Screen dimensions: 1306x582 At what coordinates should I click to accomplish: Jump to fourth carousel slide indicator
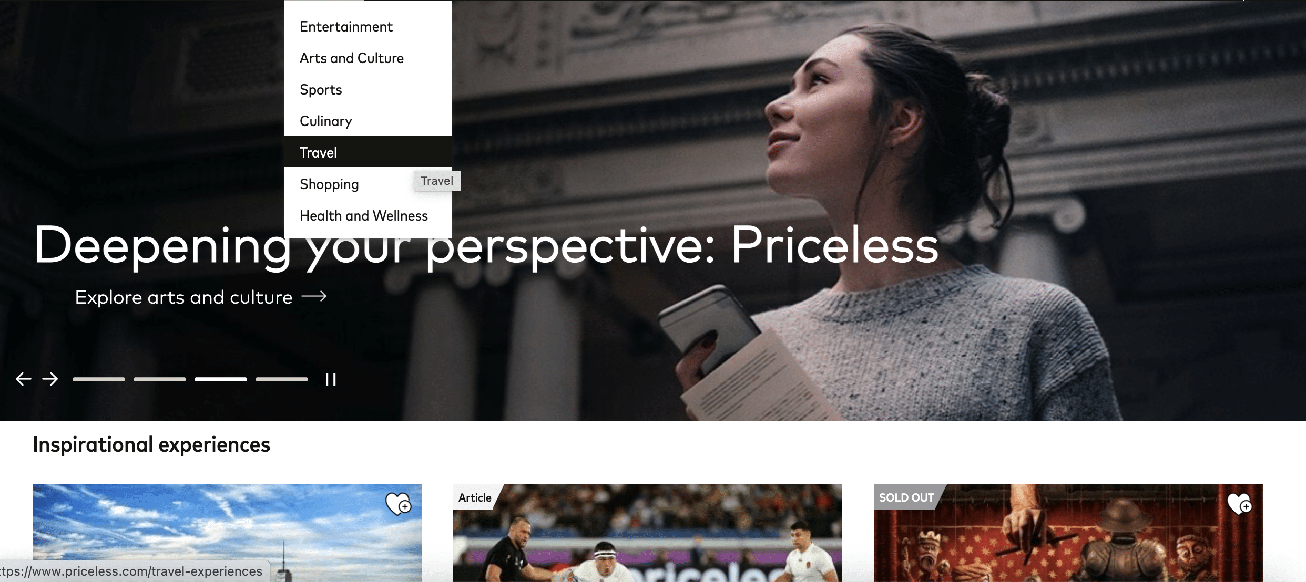click(282, 379)
